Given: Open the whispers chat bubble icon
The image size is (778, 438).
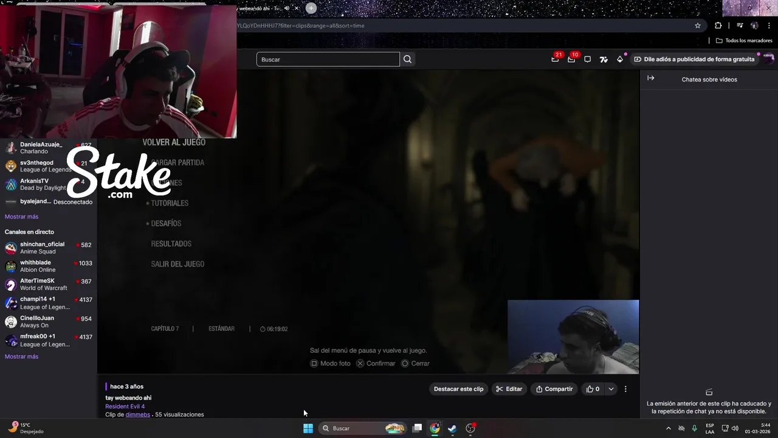Looking at the screenshot, I should point(587,59).
